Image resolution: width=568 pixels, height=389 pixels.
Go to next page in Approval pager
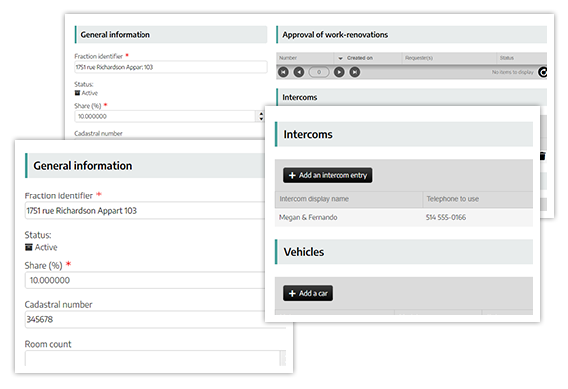(x=339, y=72)
